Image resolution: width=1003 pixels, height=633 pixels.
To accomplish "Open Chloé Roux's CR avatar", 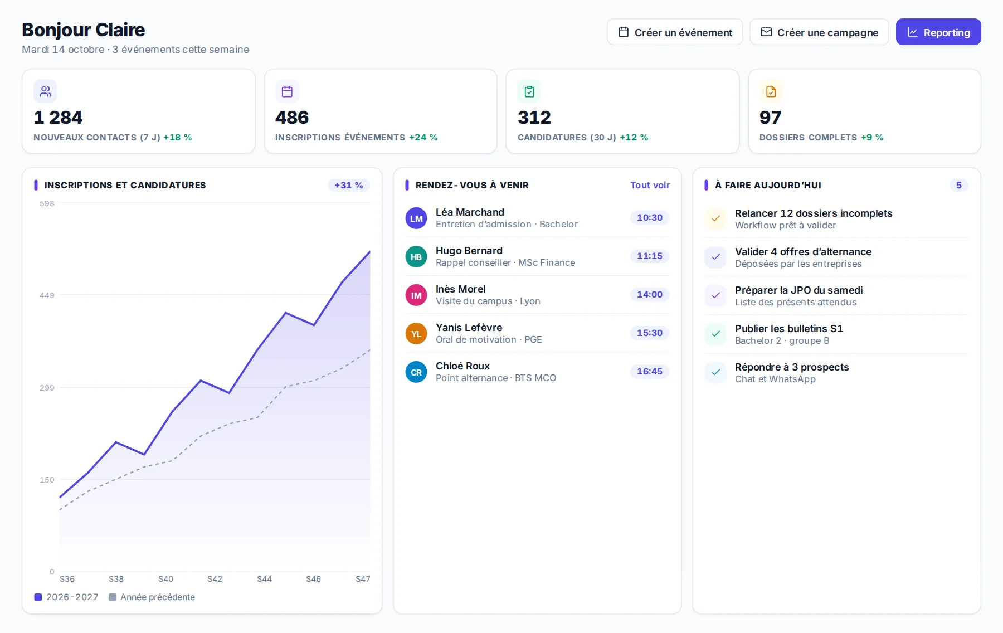I will click(x=416, y=372).
